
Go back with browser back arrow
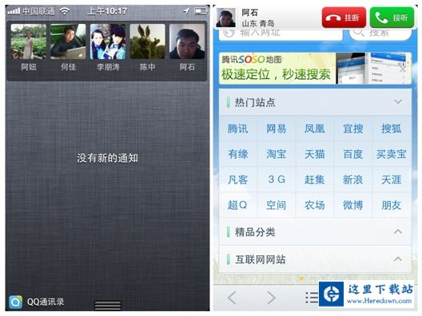tap(232, 298)
